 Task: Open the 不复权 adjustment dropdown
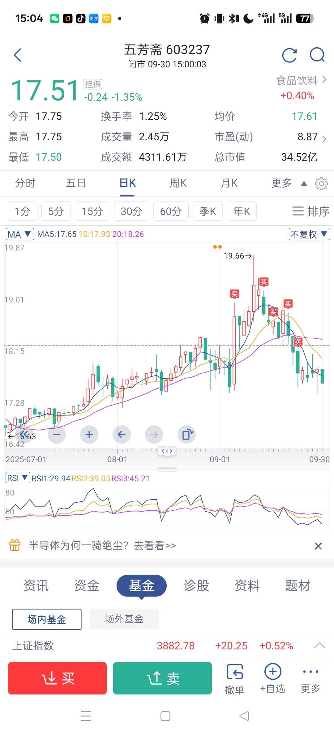[309, 234]
